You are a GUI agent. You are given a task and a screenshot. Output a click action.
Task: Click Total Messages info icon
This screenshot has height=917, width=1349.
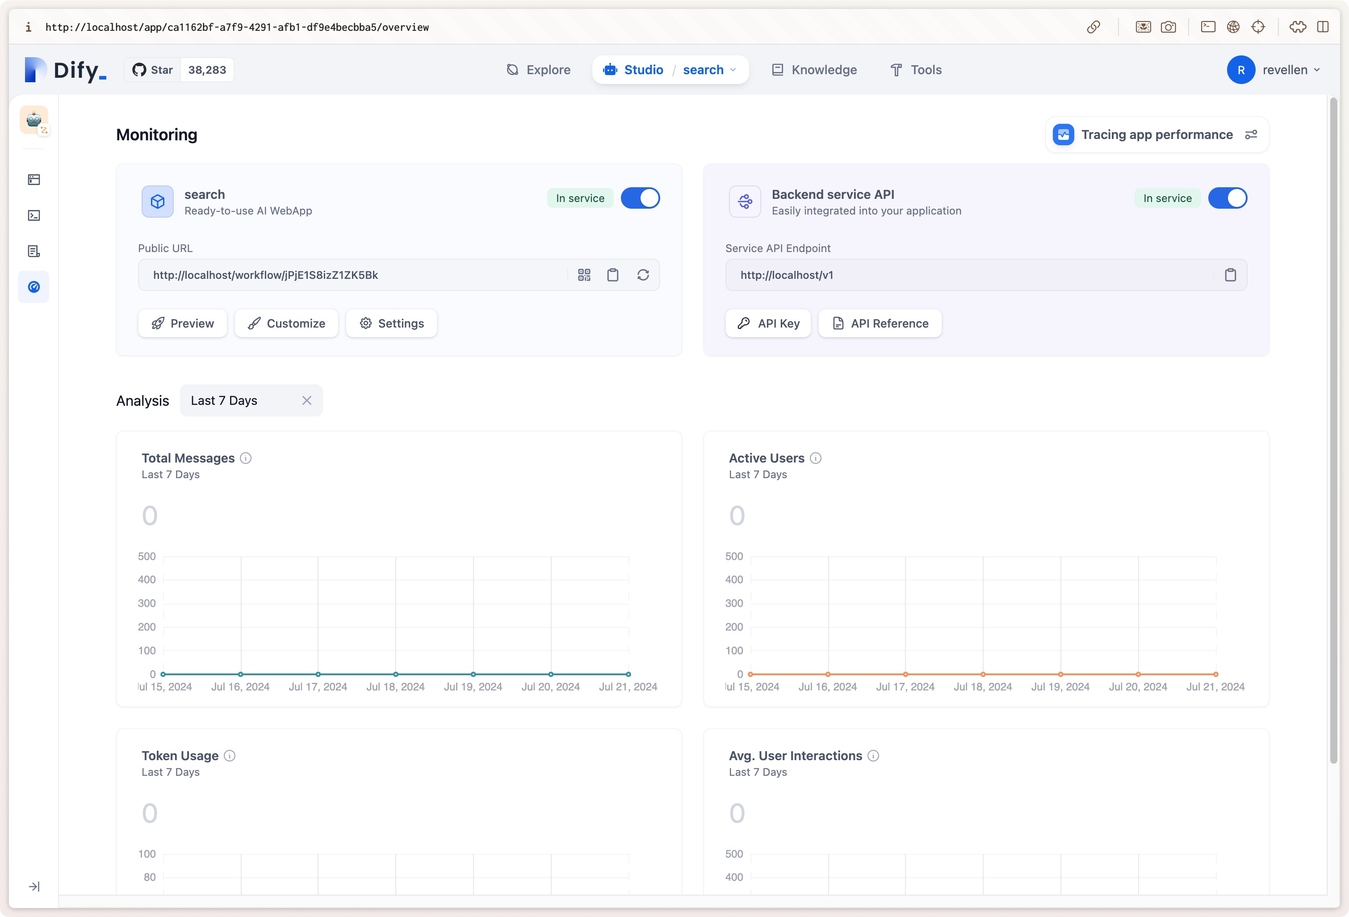click(x=246, y=458)
